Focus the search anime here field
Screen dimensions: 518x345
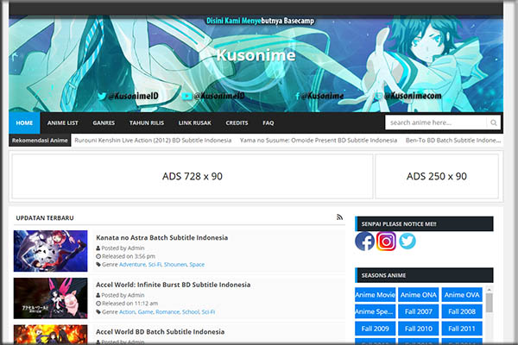[436, 122]
